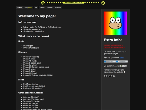Click 'iPhone 5 (space grey)' list item
Screen dimensions: 146x110
[32, 63]
